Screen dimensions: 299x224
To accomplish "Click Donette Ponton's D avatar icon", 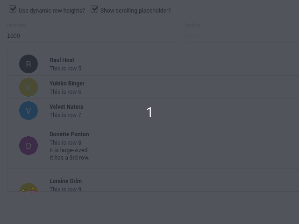I will (x=28, y=146).
